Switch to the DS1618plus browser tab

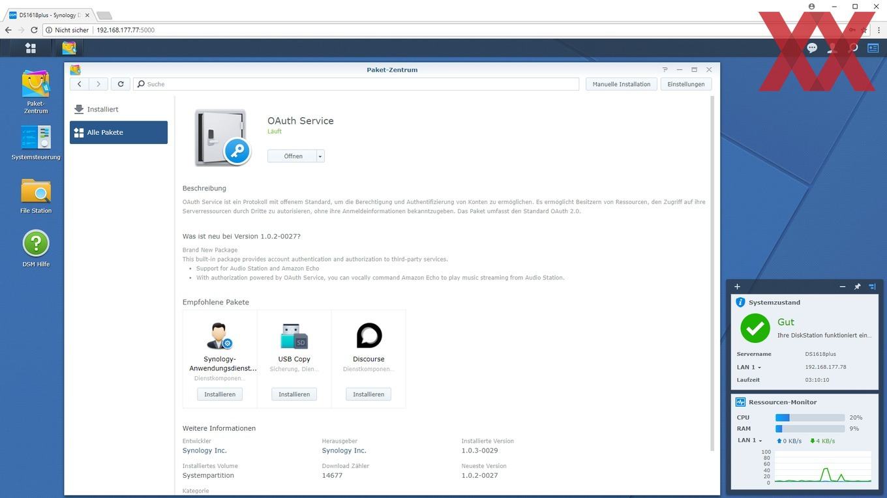pos(49,15)
